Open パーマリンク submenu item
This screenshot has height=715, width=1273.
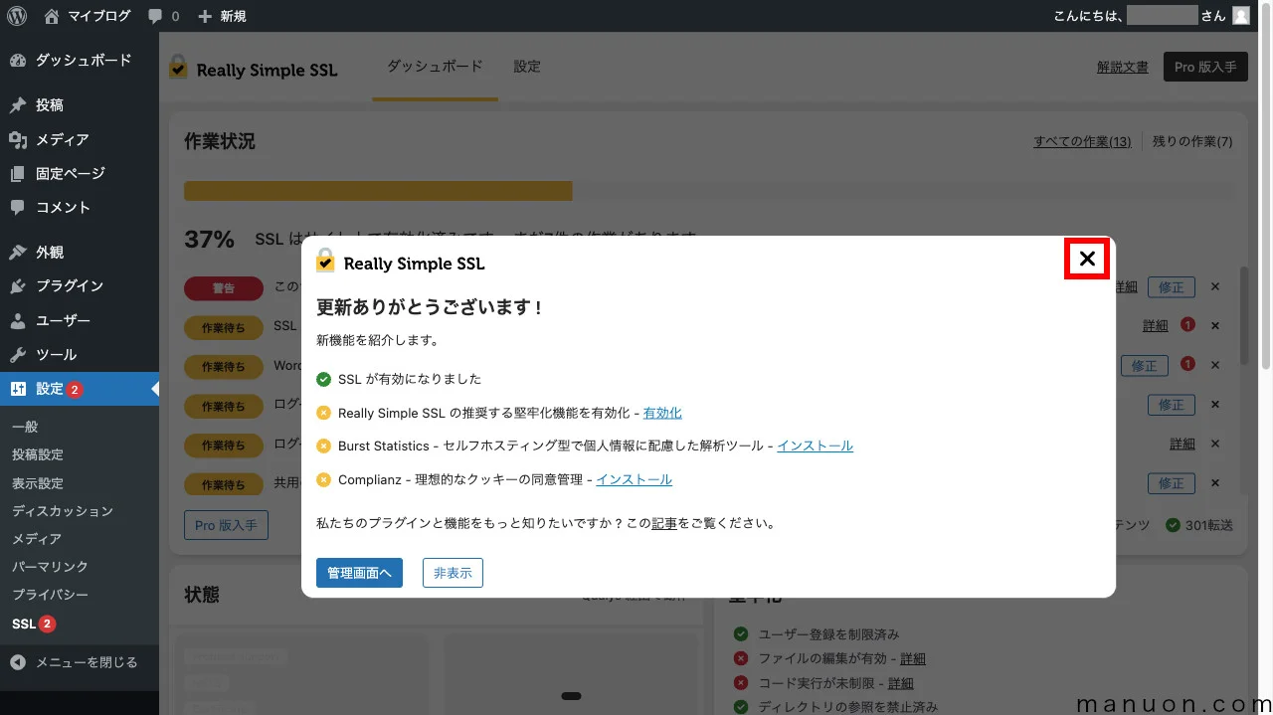[50, 567]
